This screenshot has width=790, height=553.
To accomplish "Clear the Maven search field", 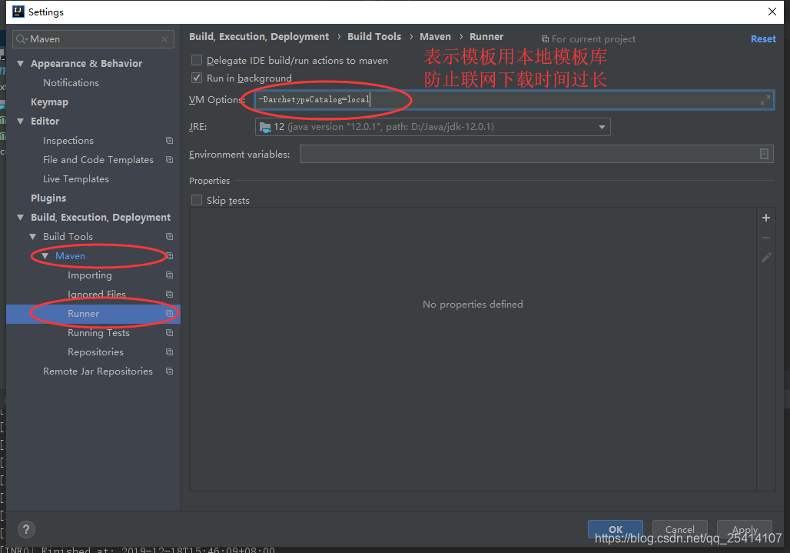I will (164, 38).
